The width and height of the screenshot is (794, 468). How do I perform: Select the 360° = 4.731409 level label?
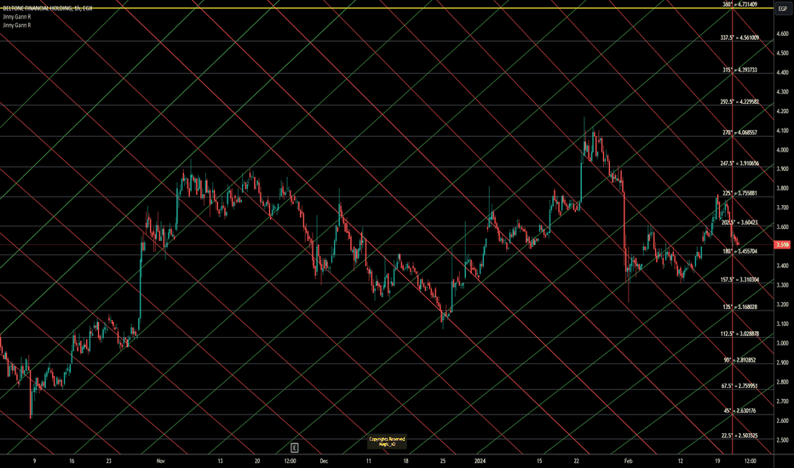click(x=739, y=4)
